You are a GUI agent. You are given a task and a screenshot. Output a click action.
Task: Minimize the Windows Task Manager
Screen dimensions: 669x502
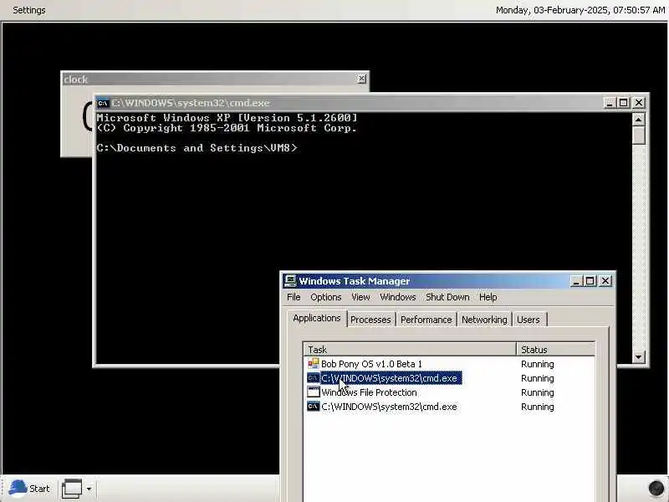coord(576,281)
